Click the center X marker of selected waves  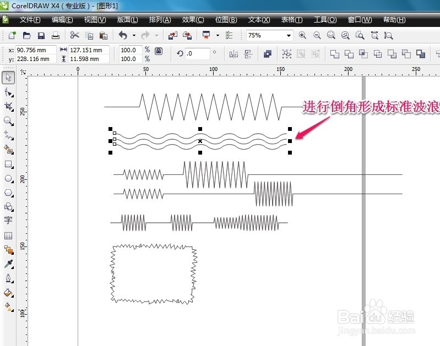coord(200,141)
